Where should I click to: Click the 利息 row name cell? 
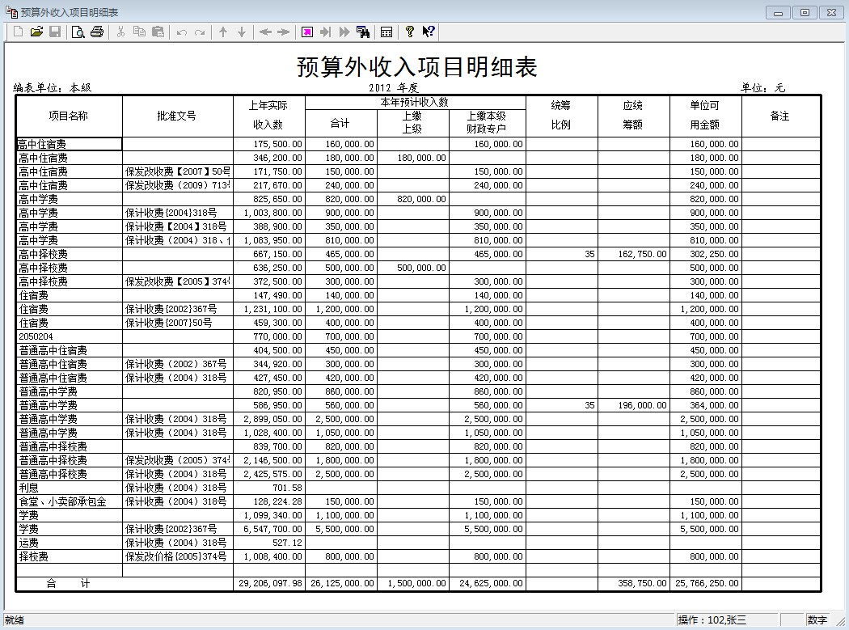pyautogui.click(x=69, y=488)
